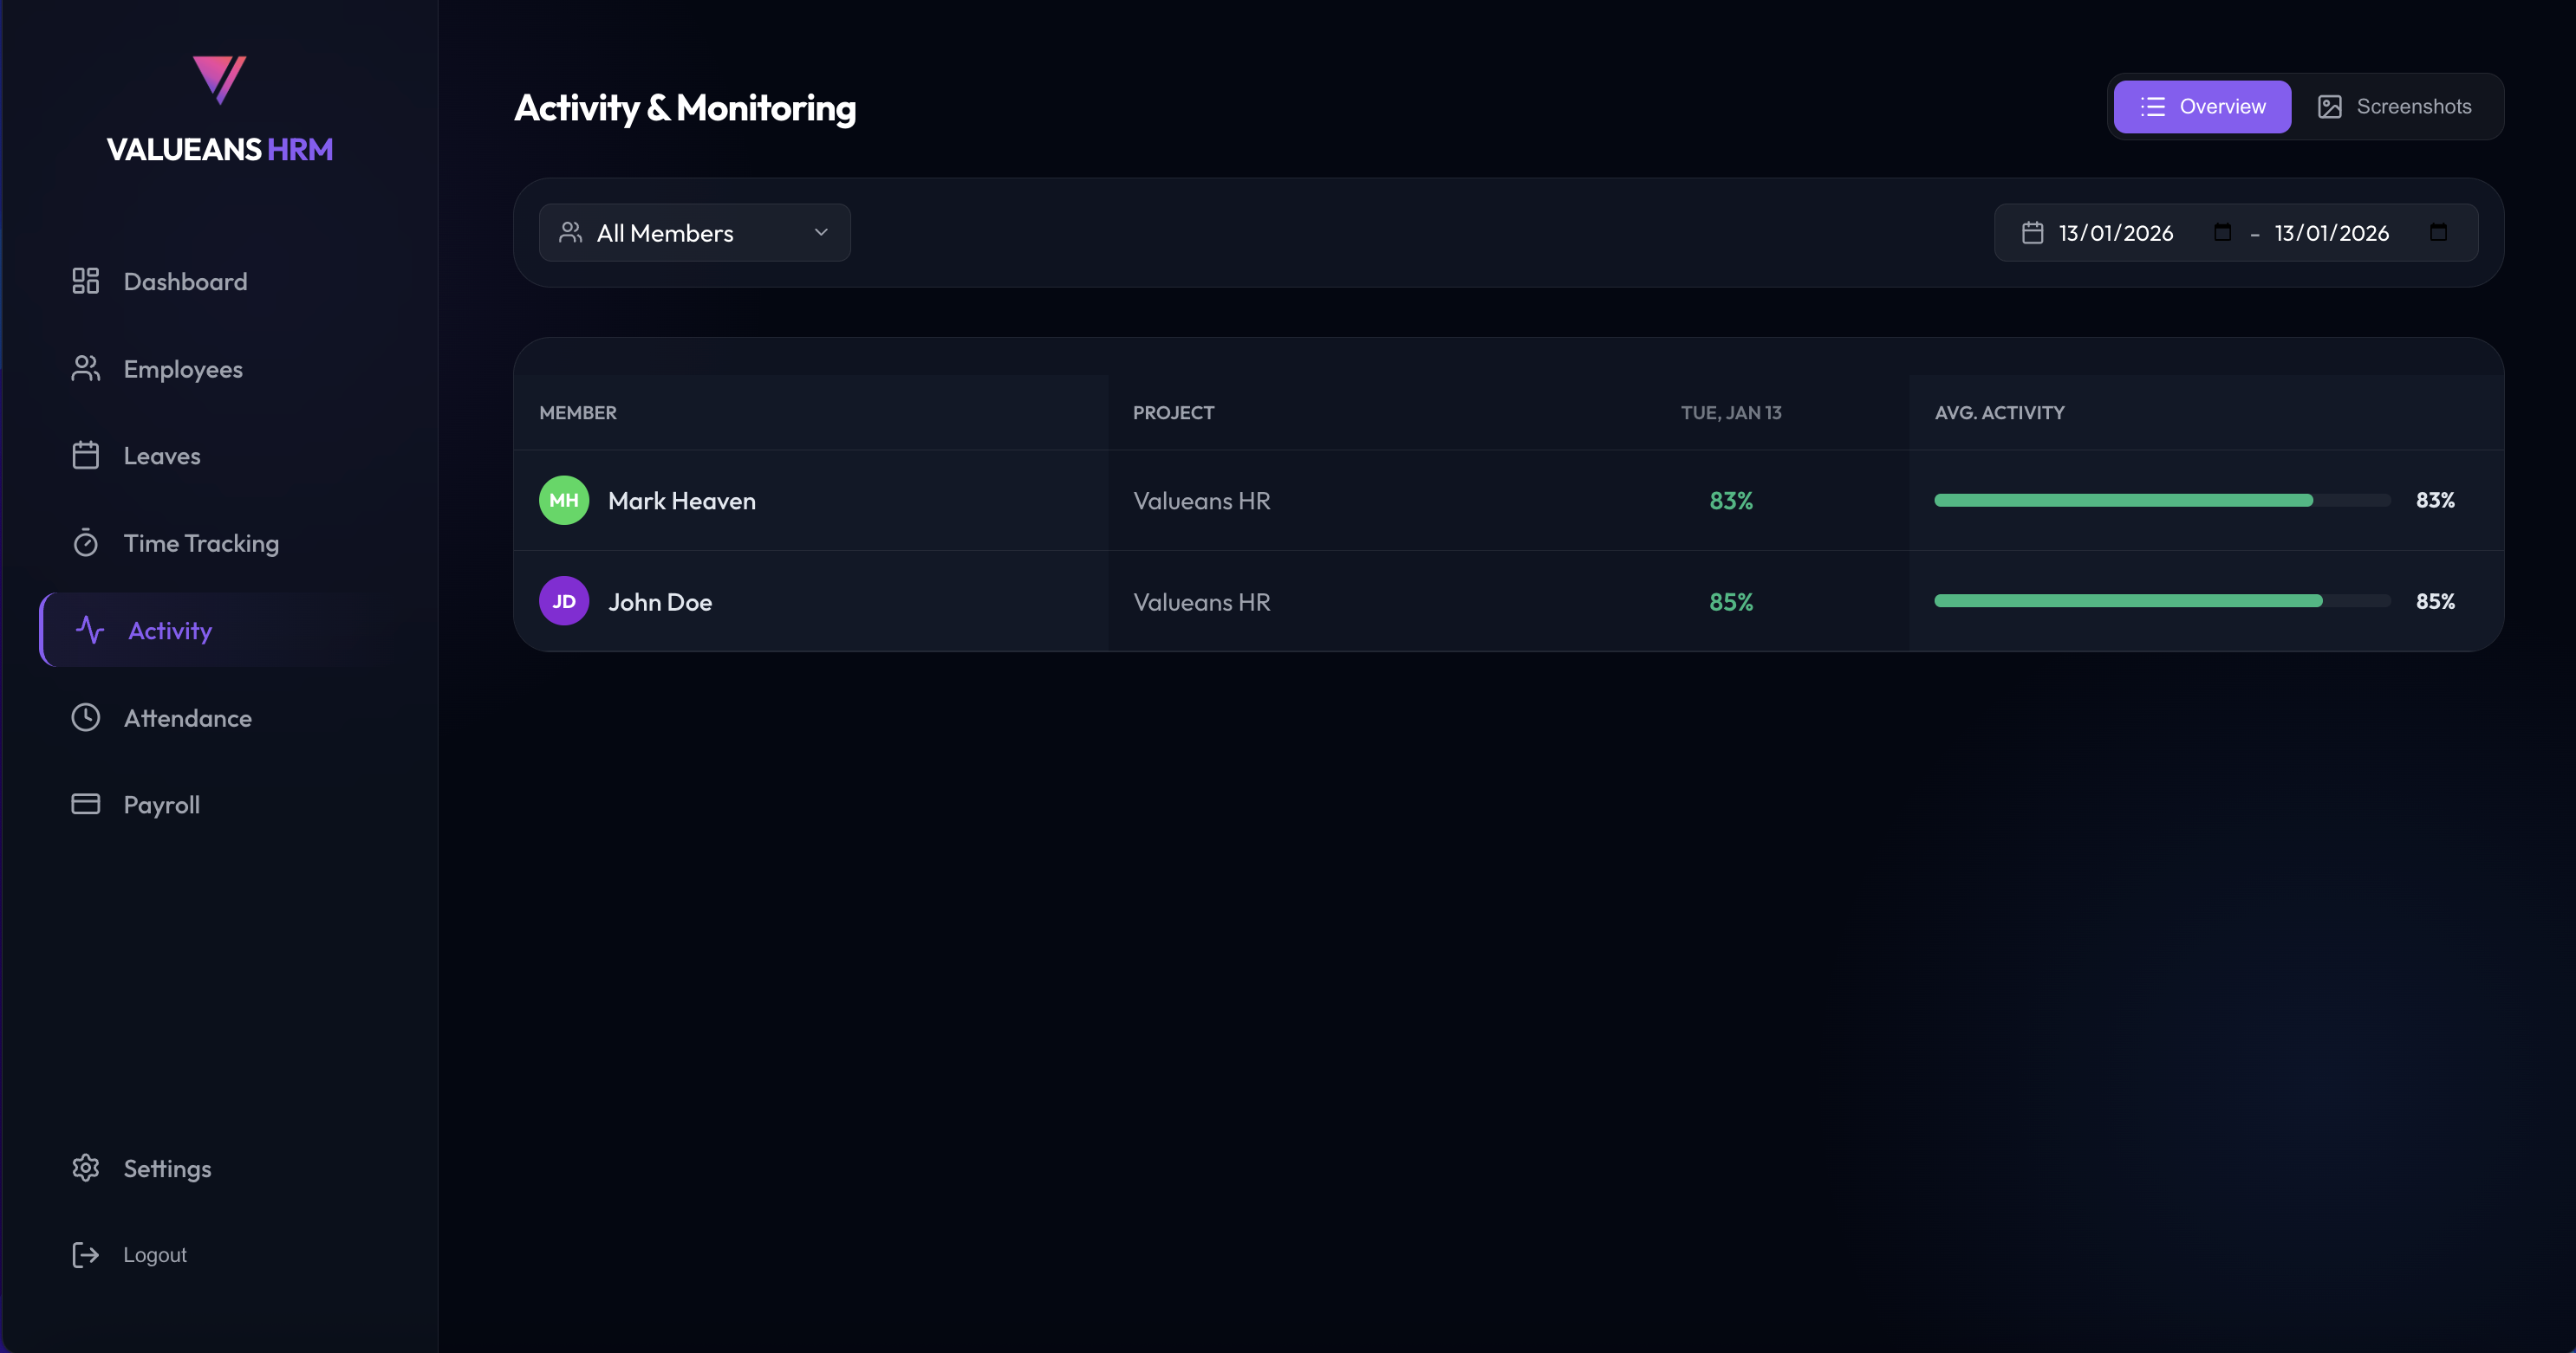Click the Settings gear icon

pos(86,1168)
